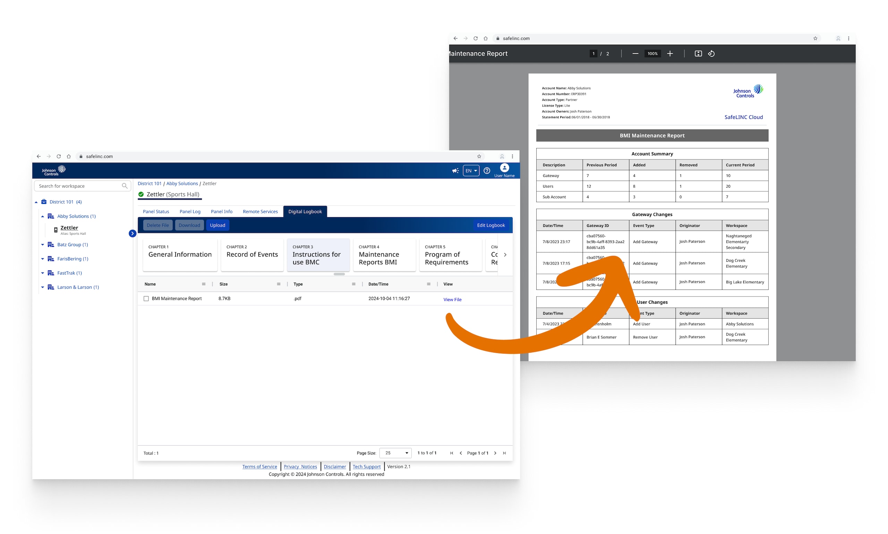The image size is (888, 534).
Task: Collapse the Abby Solutions tree node
Action: pyautogui.click(x=42, y=216)
